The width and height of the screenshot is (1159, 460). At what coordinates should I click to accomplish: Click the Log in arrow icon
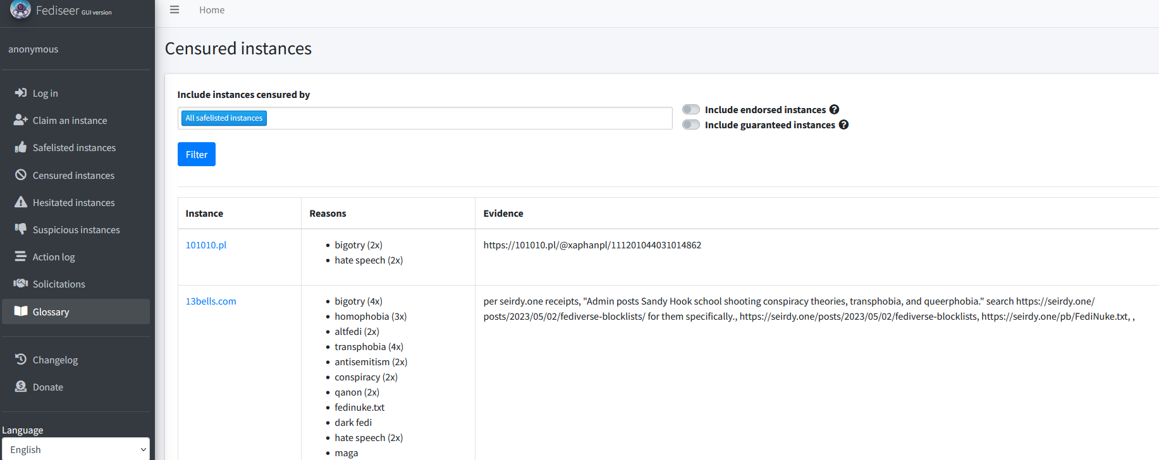coord(21,93)
